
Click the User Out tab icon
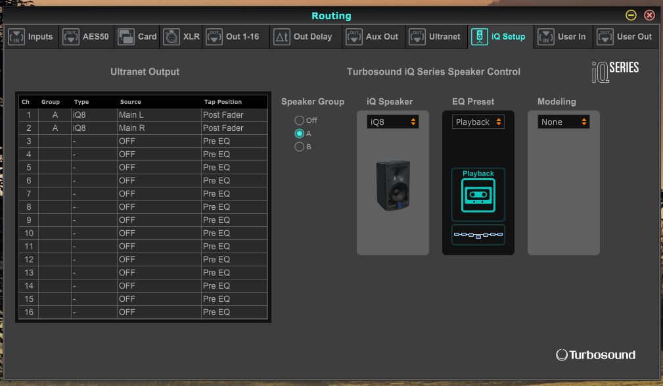click(x=605, y=37)
